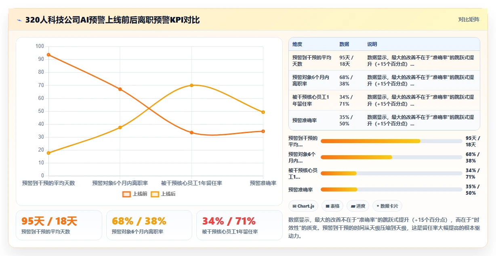Click the icon inside the 表格 chip
This screenshot has height=256, width=496.
(328, 206)
